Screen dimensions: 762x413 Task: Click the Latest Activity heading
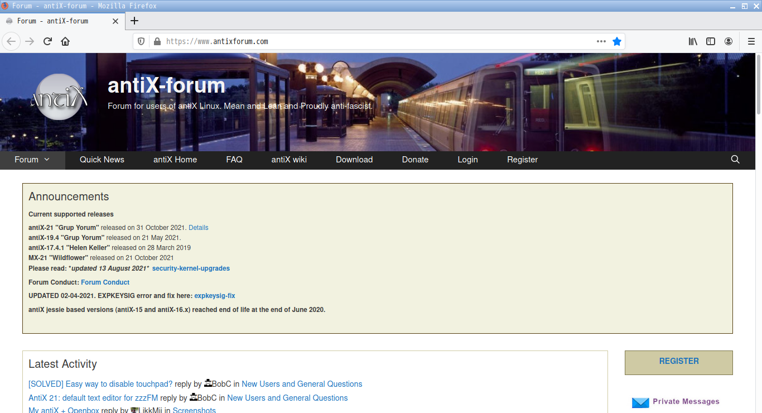[62, 364]
